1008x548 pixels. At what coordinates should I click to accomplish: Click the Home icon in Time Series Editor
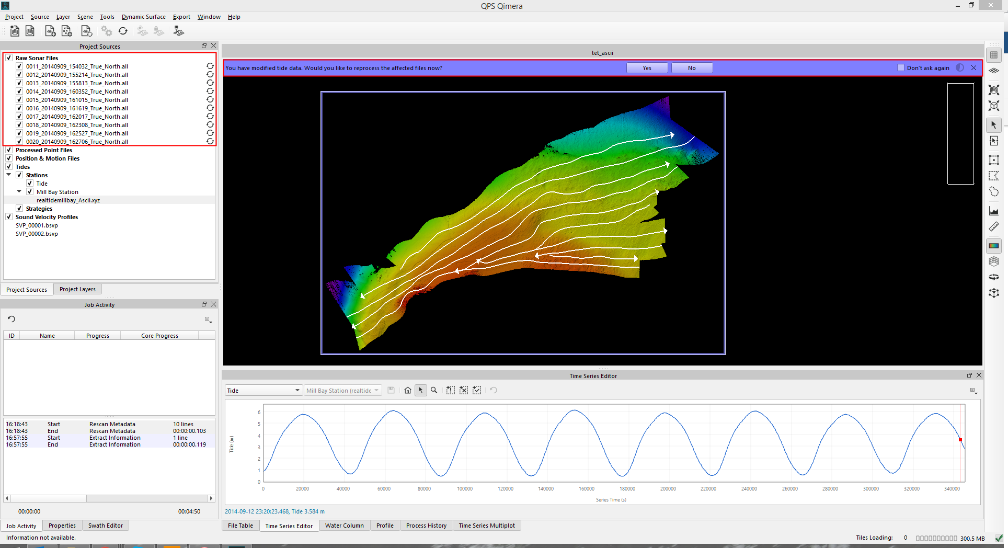408,391
